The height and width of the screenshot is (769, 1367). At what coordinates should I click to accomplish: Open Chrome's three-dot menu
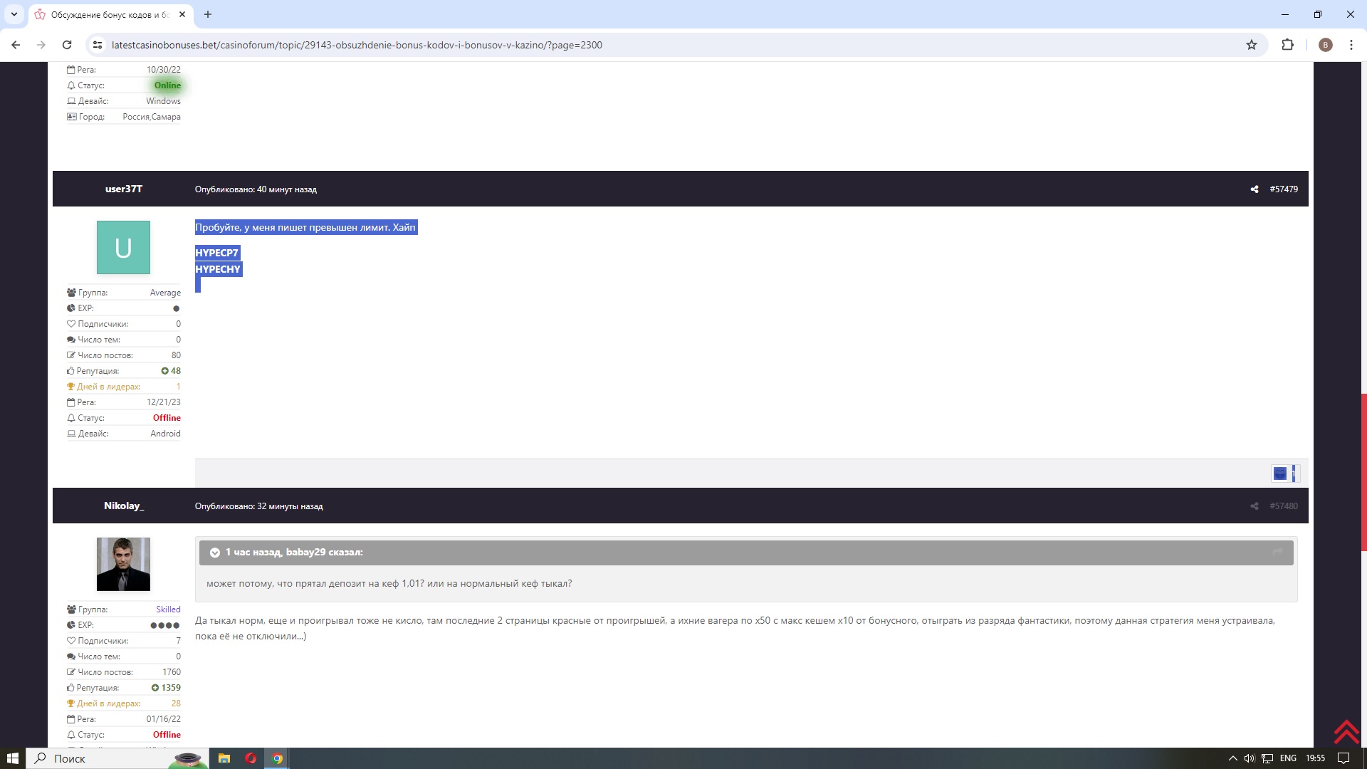tap(1351, 45)
